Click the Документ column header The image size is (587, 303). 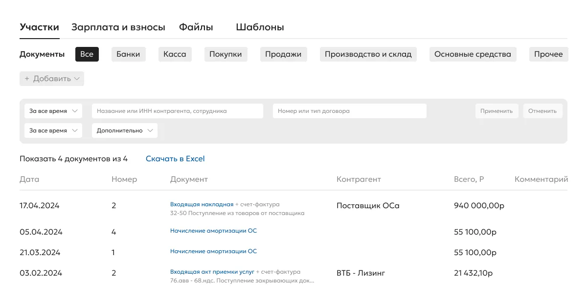pos(189,179)
